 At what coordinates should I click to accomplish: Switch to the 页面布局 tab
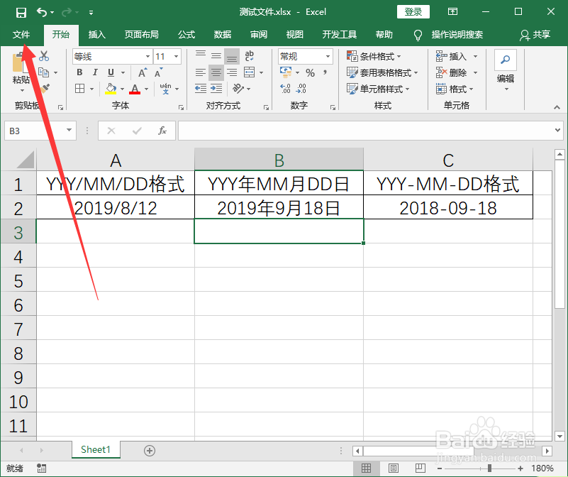[x=142, y=35]
